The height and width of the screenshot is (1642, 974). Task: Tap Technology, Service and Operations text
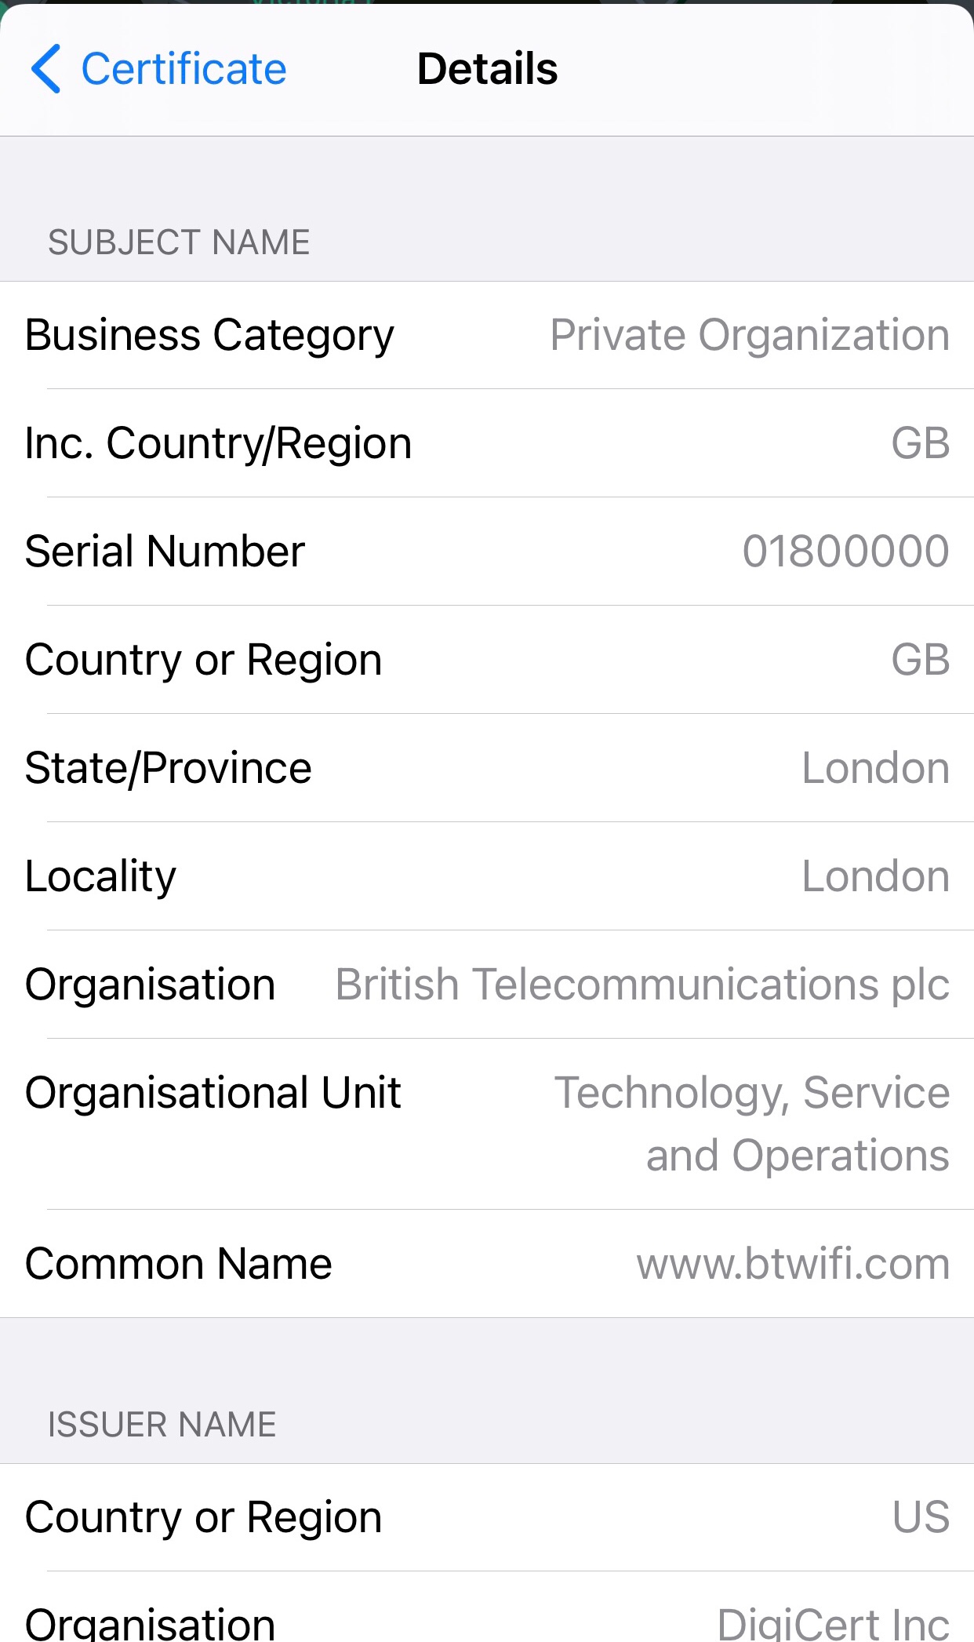[x=751, y=1123]
